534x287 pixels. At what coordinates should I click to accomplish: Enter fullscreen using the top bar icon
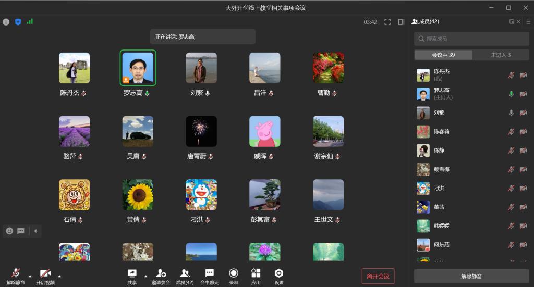click(387, 22)
